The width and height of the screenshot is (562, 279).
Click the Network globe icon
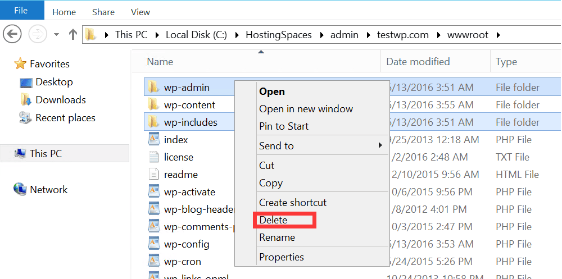20,189
